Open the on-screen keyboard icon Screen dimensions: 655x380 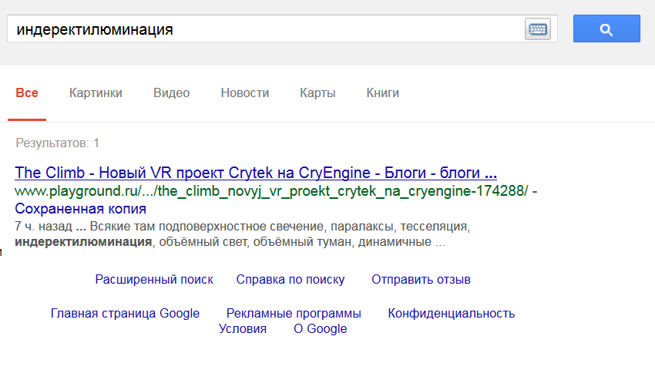pos(538,29)
